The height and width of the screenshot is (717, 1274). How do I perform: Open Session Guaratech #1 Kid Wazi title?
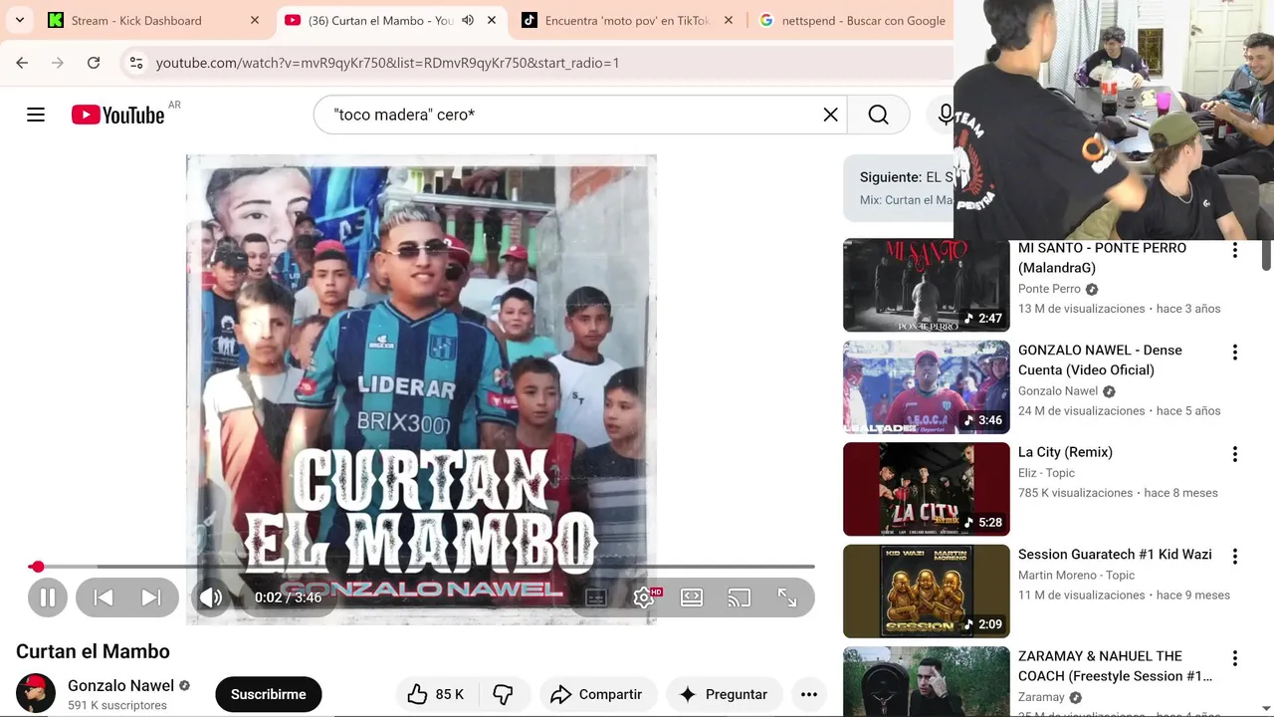1115,554
